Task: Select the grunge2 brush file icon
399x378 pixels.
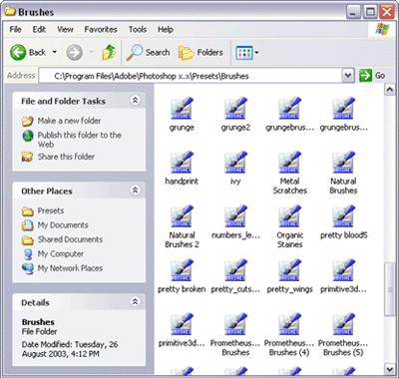Action: 235,108
